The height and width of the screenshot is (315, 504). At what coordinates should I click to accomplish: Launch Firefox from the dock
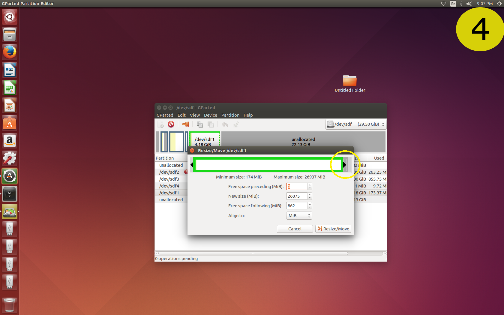[10, 52]
